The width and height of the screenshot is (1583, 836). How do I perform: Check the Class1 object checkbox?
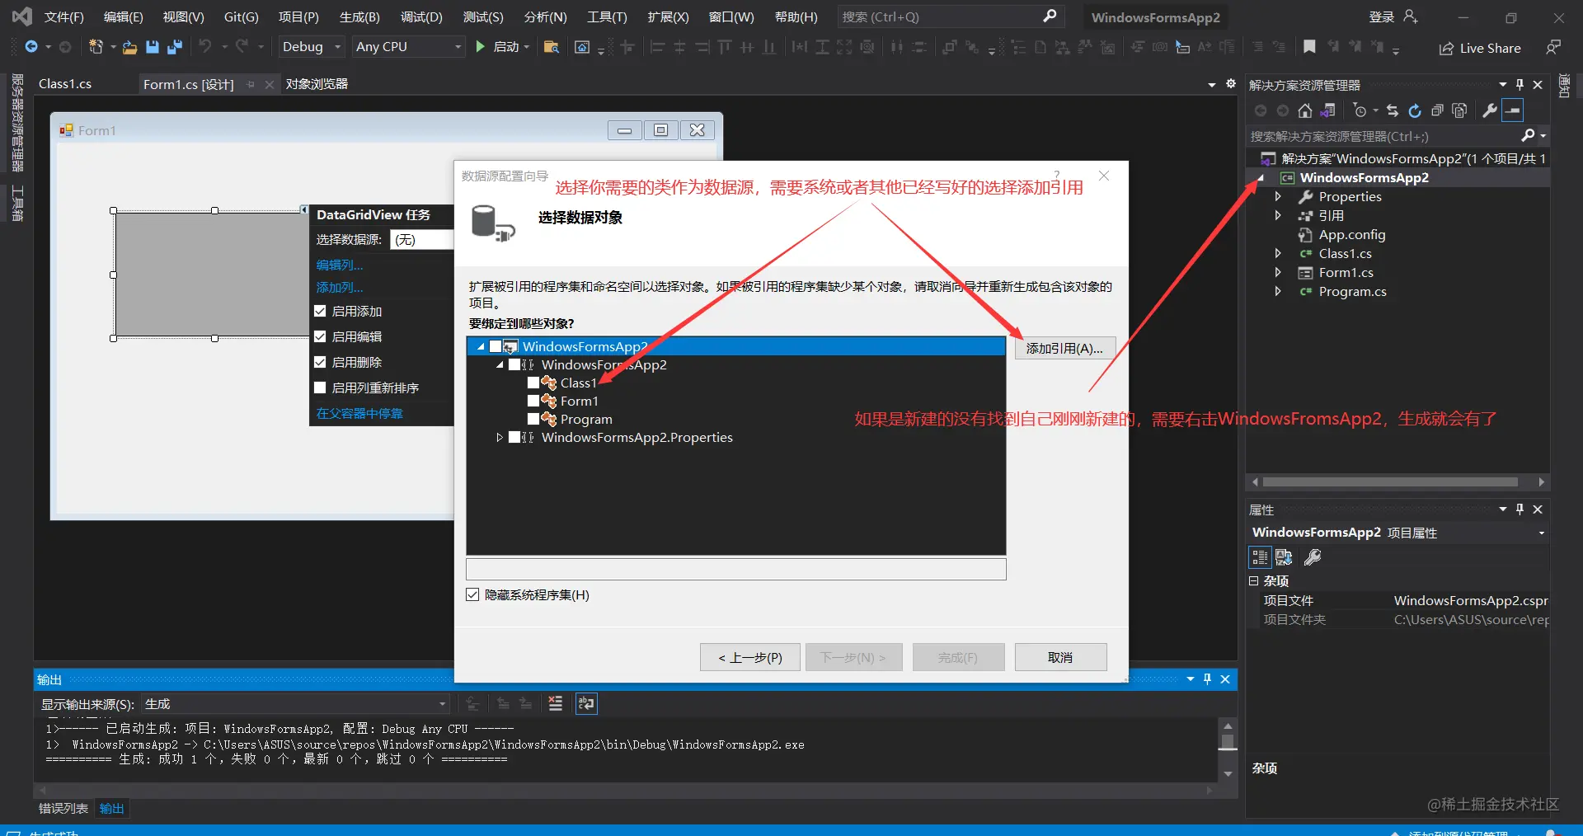(533, 383)
